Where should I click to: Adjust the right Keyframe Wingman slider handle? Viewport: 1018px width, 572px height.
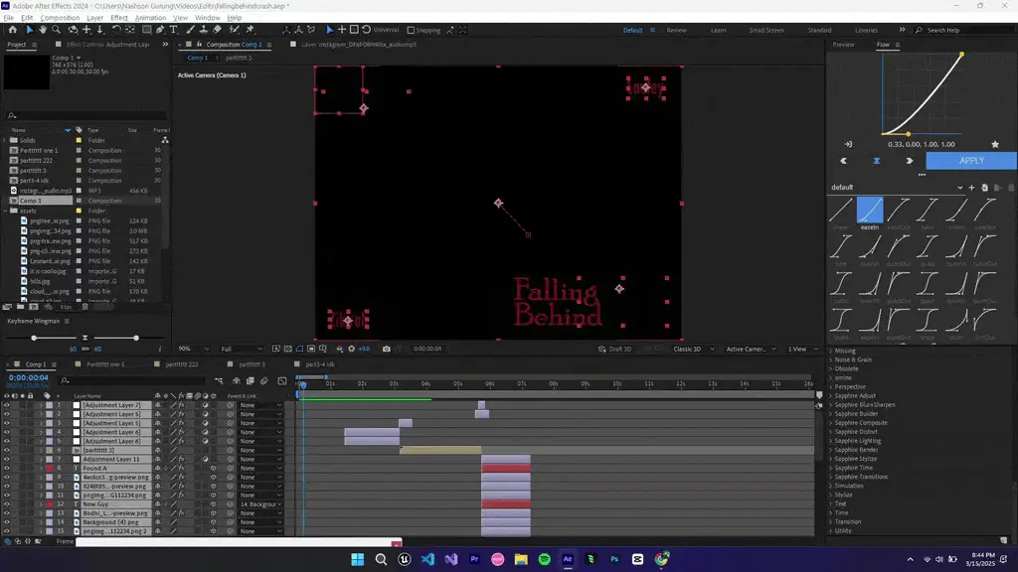tap(135, 338)
